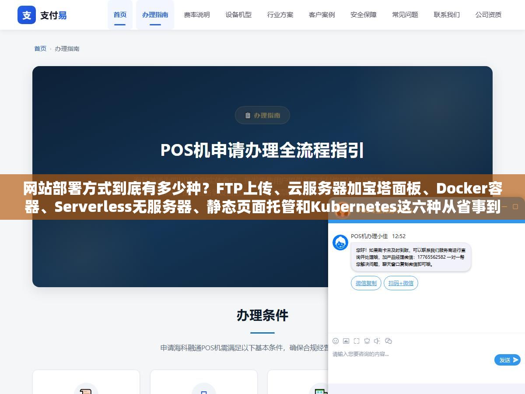Send the chat message with 发送
The width and height of the screenshot is (525, 394).
point(507,360)
